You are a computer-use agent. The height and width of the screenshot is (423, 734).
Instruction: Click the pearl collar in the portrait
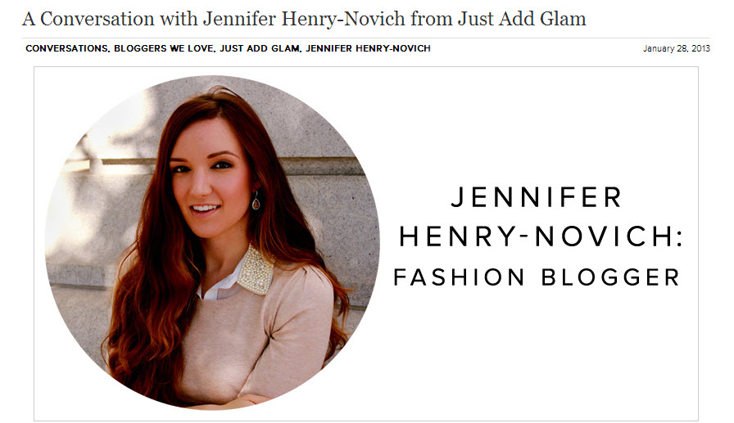256,270
